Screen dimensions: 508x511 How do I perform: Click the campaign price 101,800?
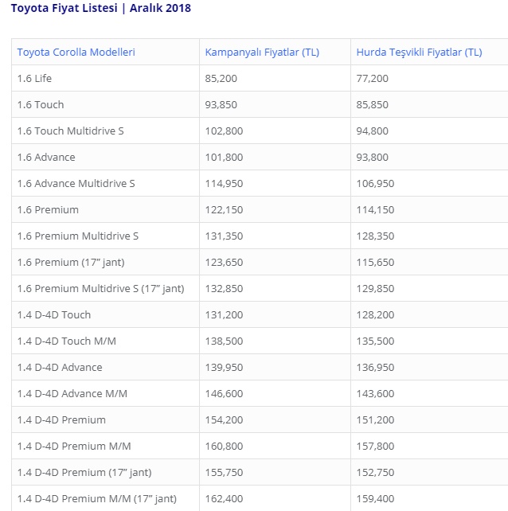pos(224,157)
